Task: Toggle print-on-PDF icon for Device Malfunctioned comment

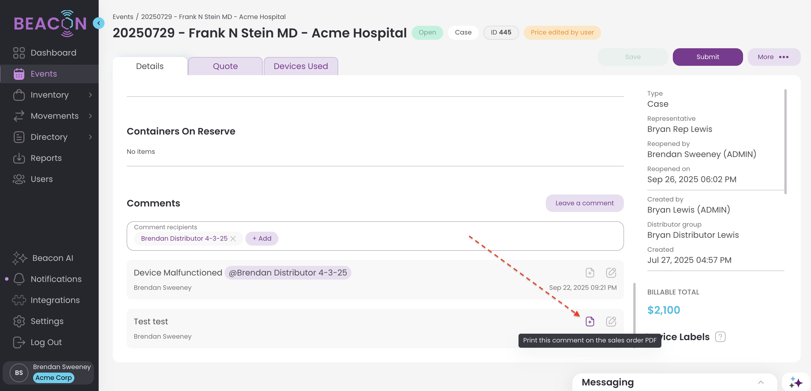Action: click(590, 272)
